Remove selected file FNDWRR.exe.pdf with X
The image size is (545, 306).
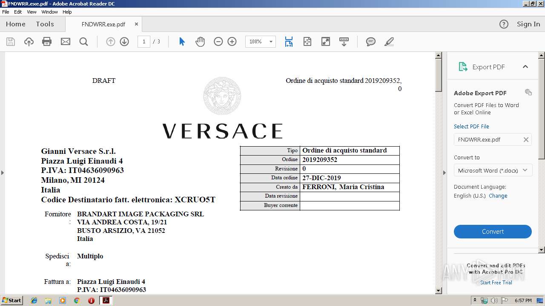(x=526, y=139)
